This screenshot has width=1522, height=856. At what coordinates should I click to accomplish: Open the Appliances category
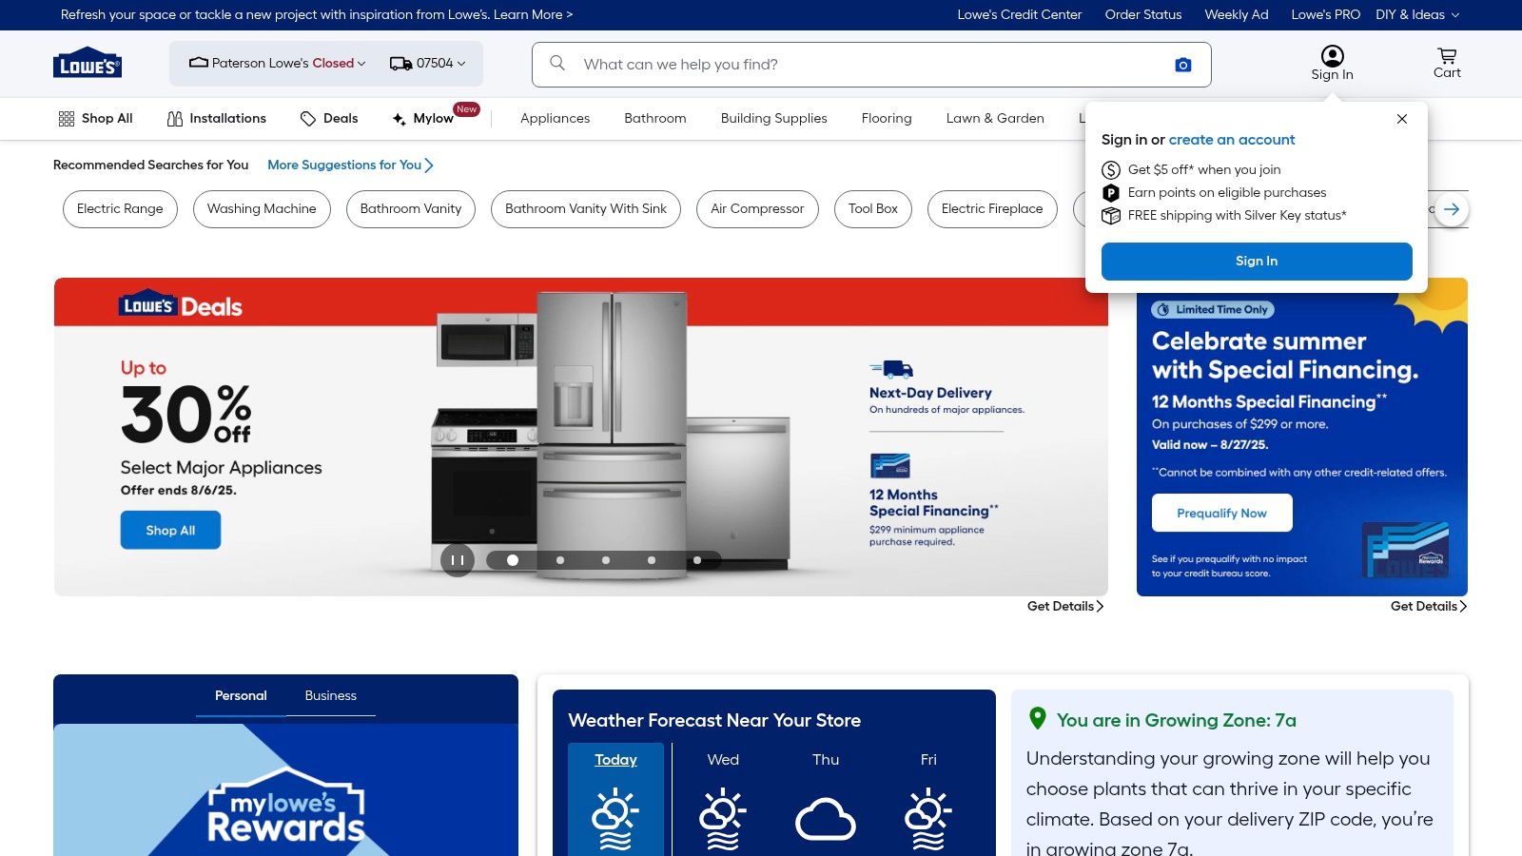click(x=555, y=118)
